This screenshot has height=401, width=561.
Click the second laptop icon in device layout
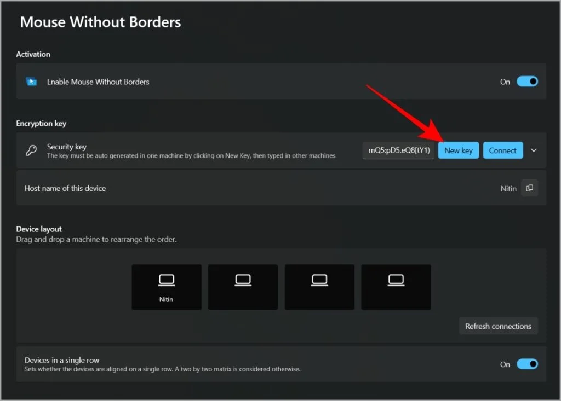(243, 280)
